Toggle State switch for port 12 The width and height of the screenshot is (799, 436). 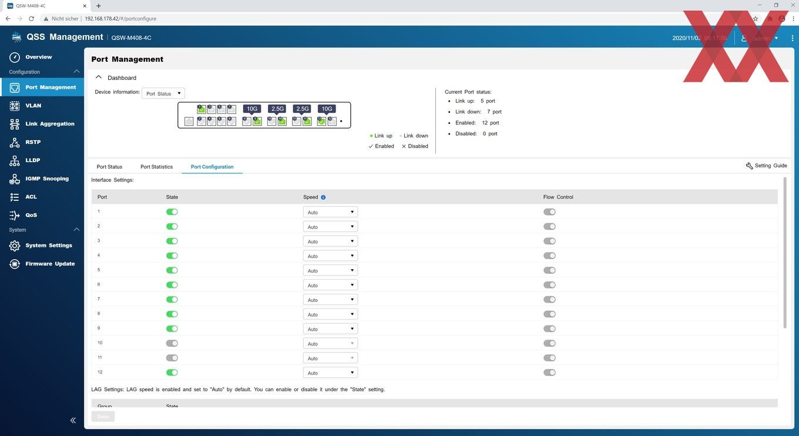coord(172,373)
